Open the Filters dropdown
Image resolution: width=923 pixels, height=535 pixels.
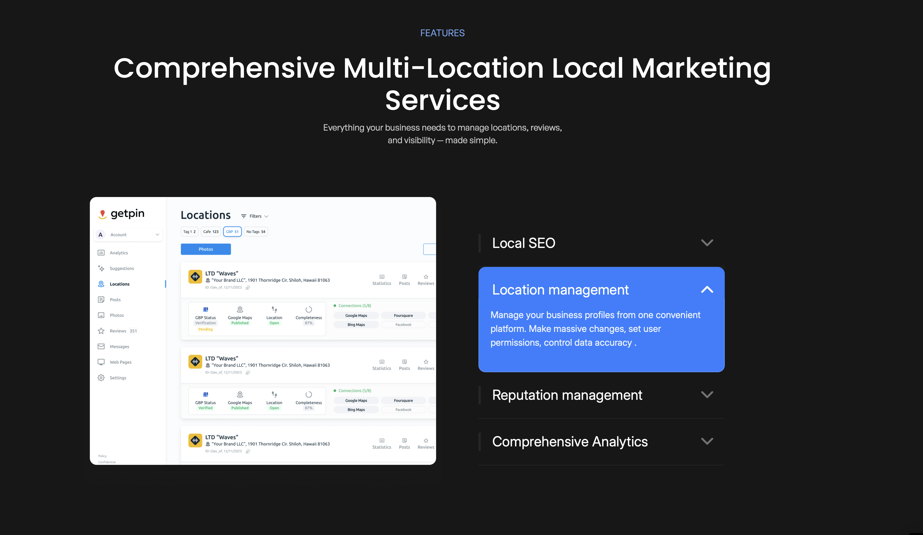point(255,216)
